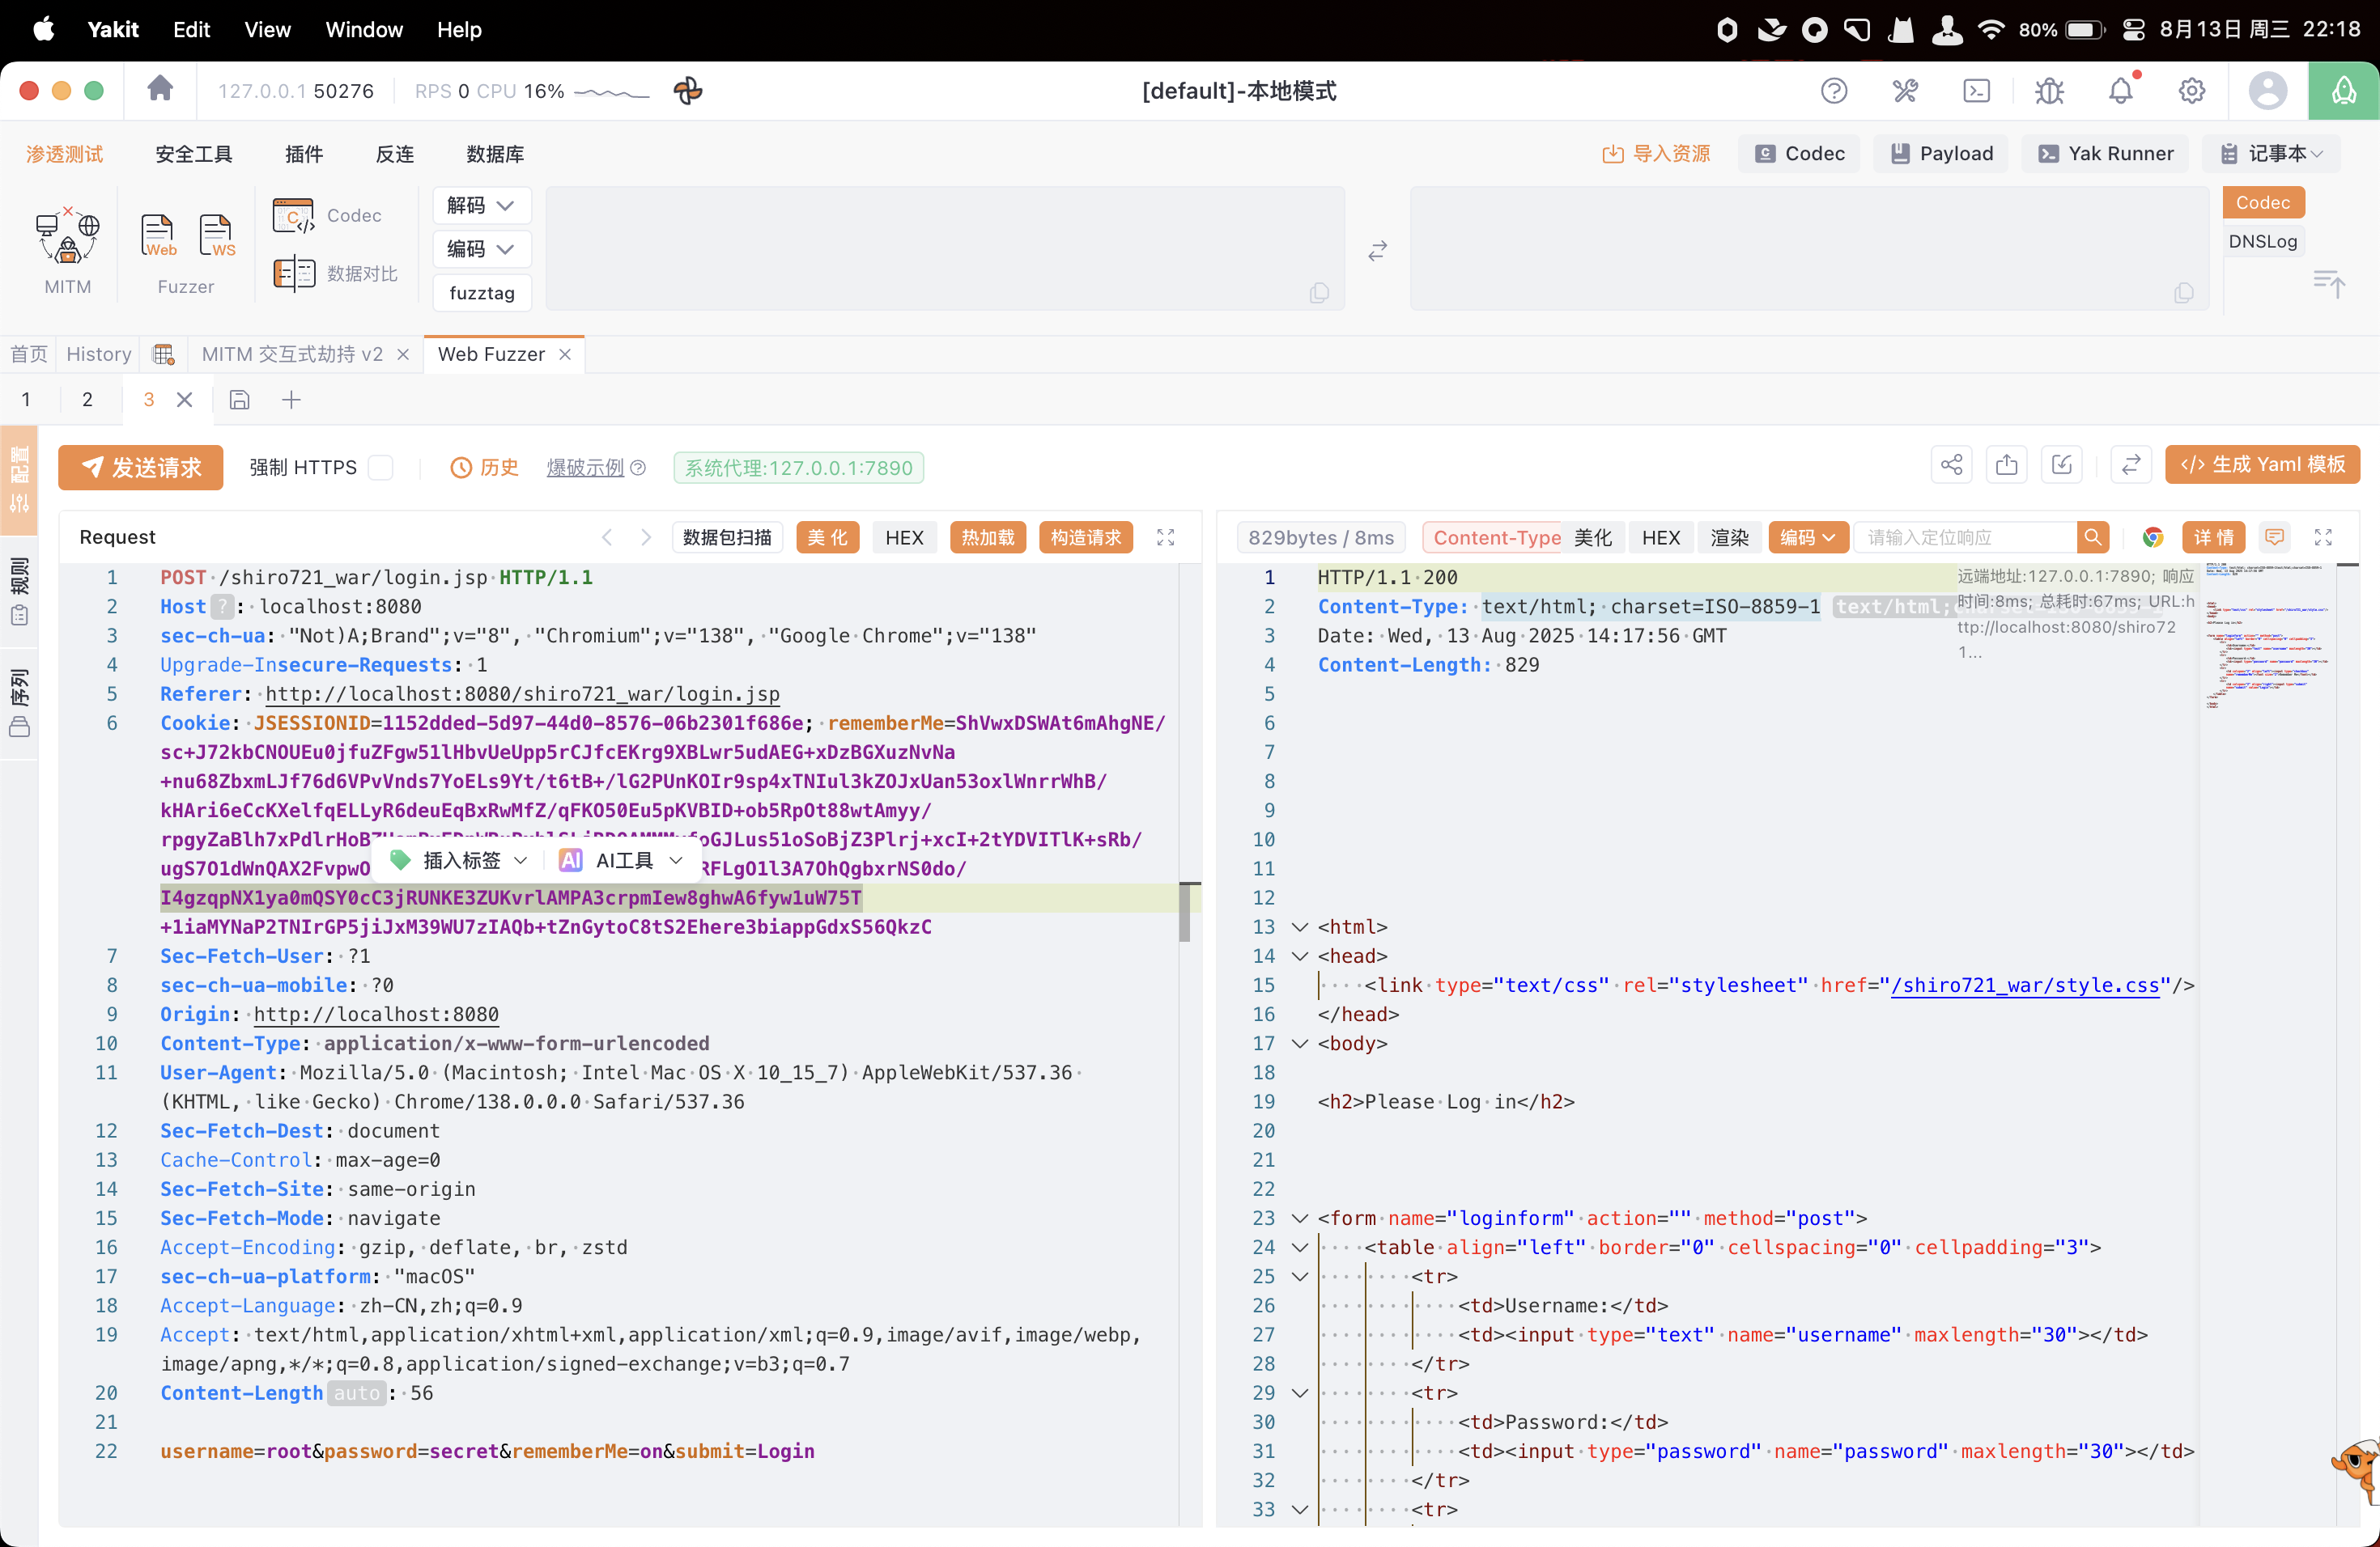Click the share icon beside Yaml button
2380x1547 pixels.
[x=1951, y=464]
